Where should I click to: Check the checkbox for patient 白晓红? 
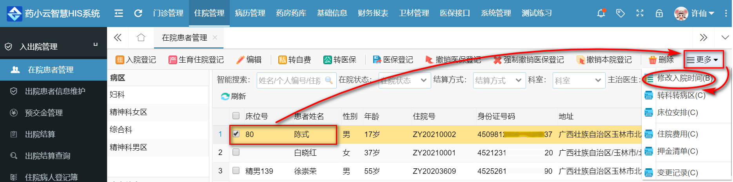pyautogui.click(x=236, y=152)
